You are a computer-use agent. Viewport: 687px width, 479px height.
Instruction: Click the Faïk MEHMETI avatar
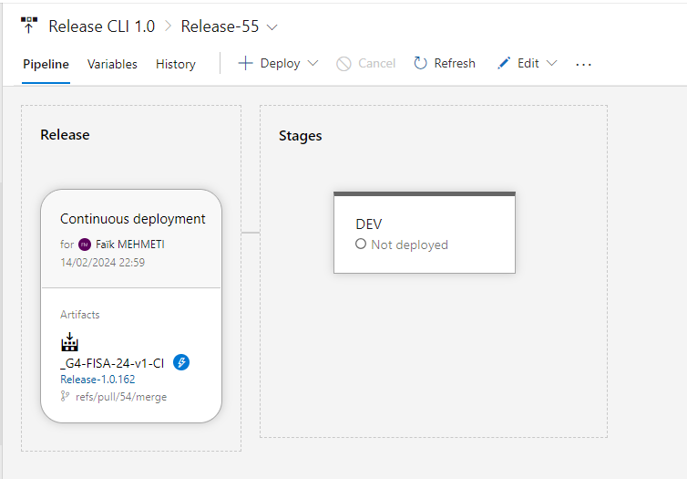click(x=85, y=245)
